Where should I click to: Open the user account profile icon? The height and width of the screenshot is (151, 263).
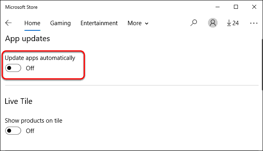coord(213,23)
